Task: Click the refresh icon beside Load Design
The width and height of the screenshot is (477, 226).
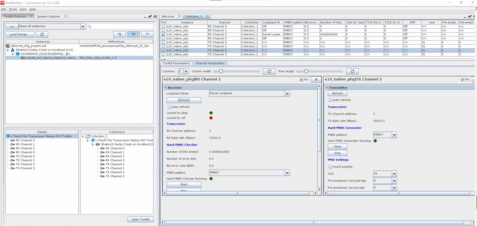Action: [x=42, y=34]
